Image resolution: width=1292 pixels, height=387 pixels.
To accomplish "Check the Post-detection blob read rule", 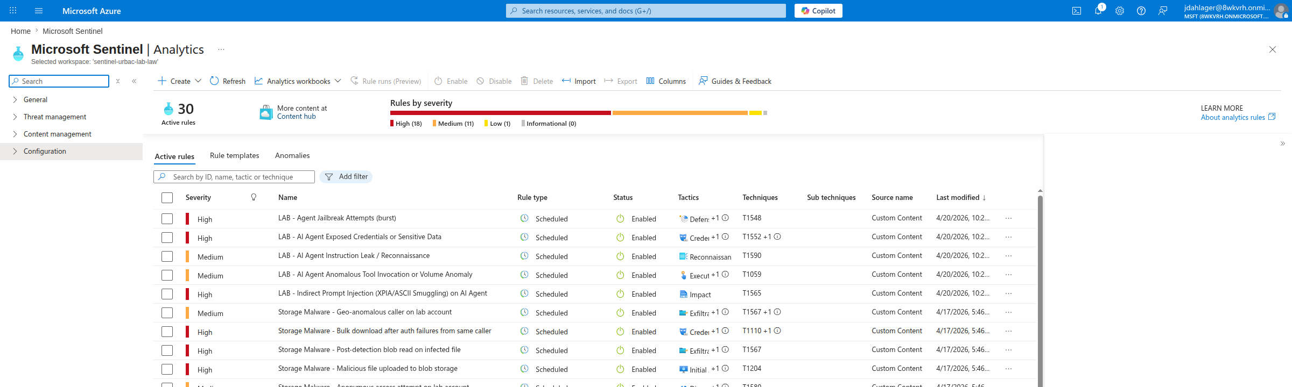I will 167,350.
